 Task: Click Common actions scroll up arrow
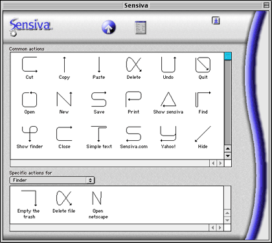click(x=228, y=149)
